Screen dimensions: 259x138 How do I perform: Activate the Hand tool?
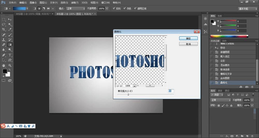(x=4, y=65)
